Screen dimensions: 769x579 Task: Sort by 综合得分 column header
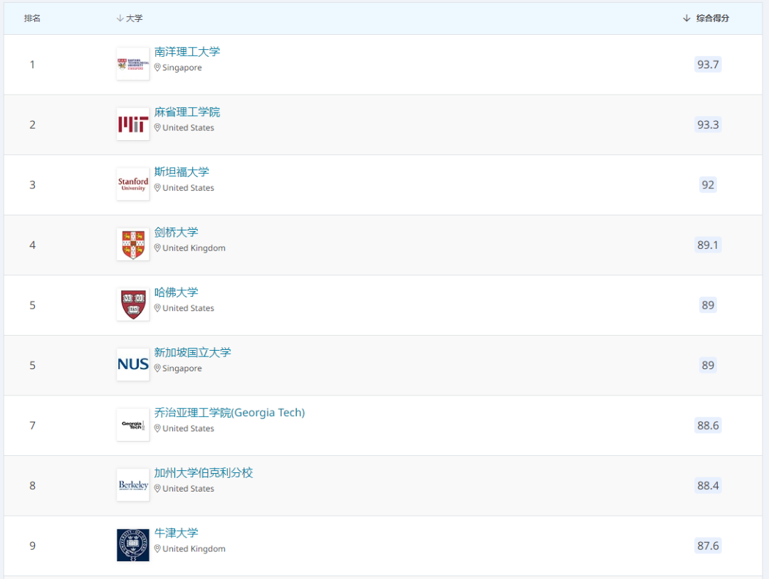click(x=706, y=18)
